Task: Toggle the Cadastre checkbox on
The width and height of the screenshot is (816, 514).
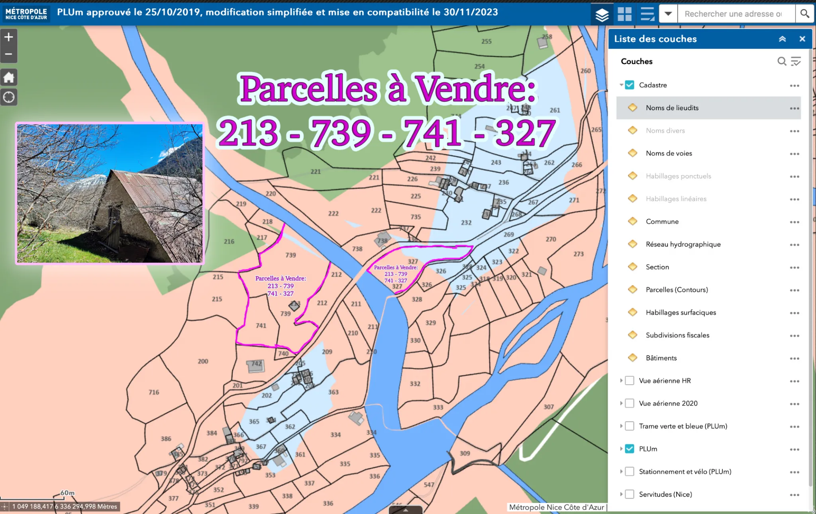Action: [x=630, y=85]
